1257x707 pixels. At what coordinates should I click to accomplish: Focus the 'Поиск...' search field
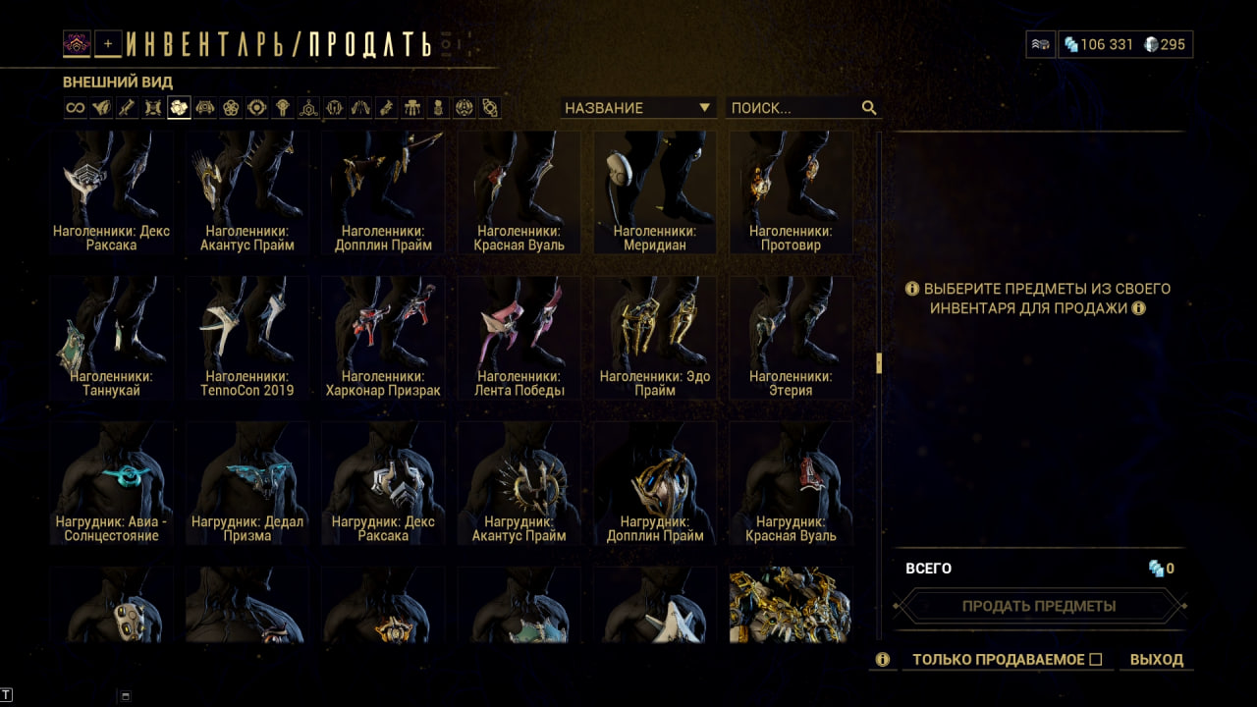click(x=794, y=108)
